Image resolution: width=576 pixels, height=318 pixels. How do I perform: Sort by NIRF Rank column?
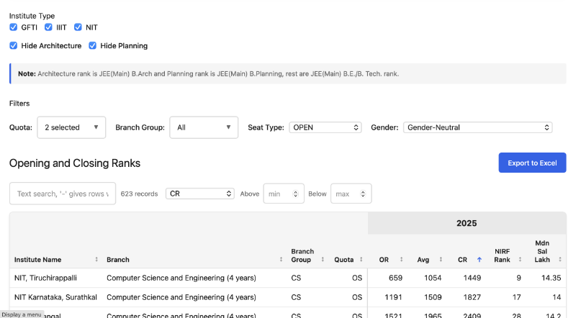519,260
